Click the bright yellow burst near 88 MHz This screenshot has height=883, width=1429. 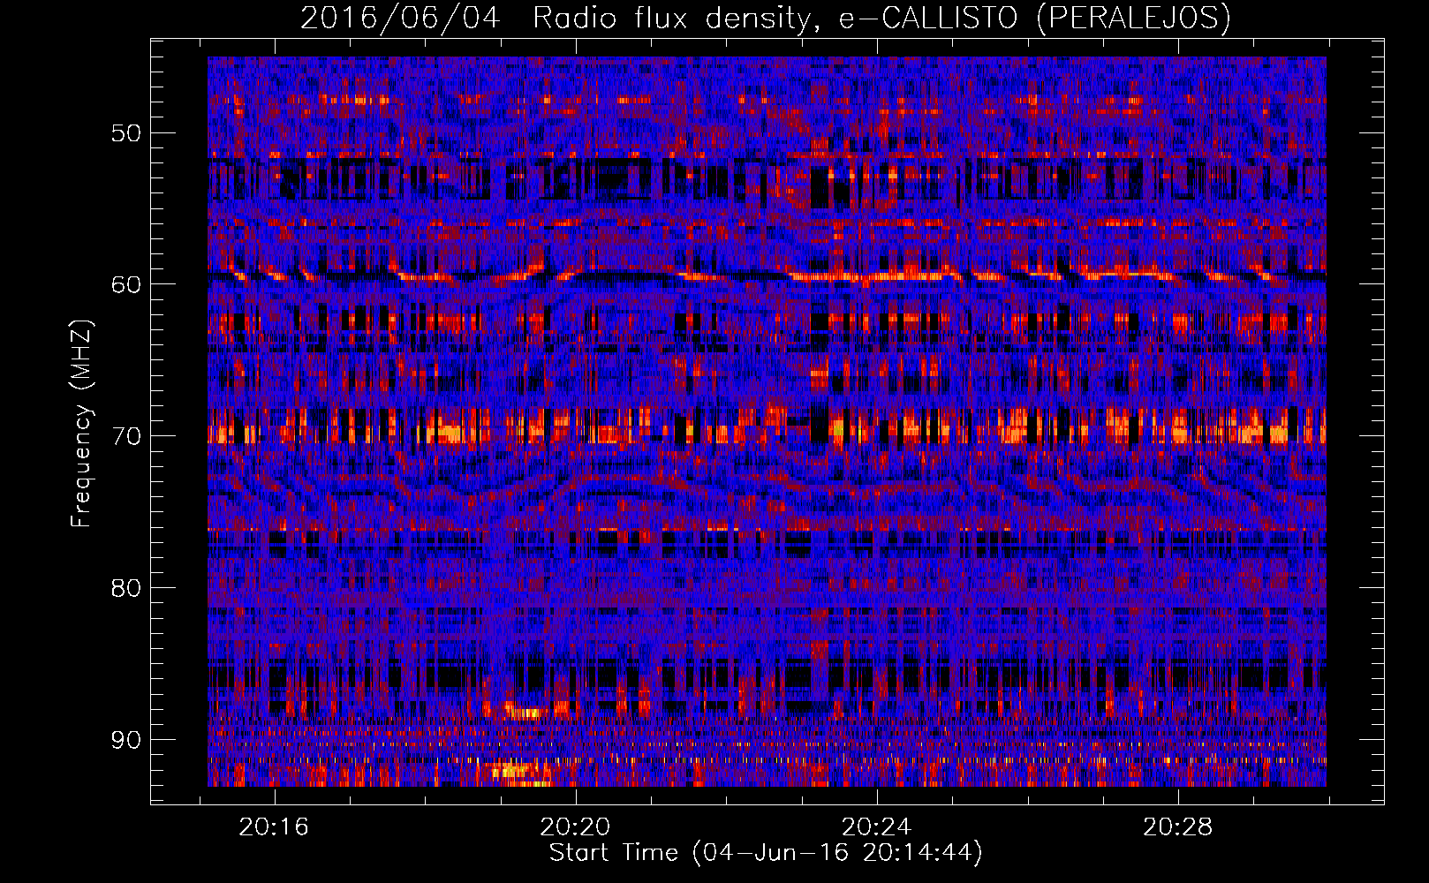[525, 712]
